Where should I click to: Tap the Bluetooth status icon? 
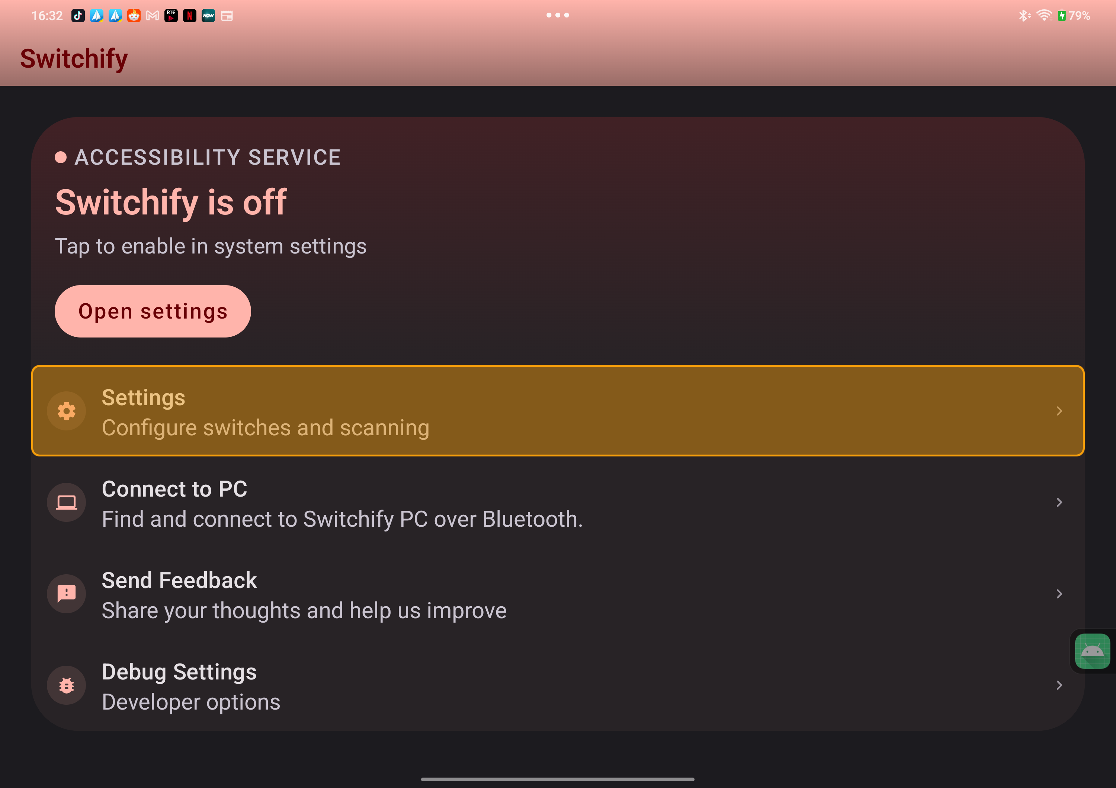(1024, 16)
